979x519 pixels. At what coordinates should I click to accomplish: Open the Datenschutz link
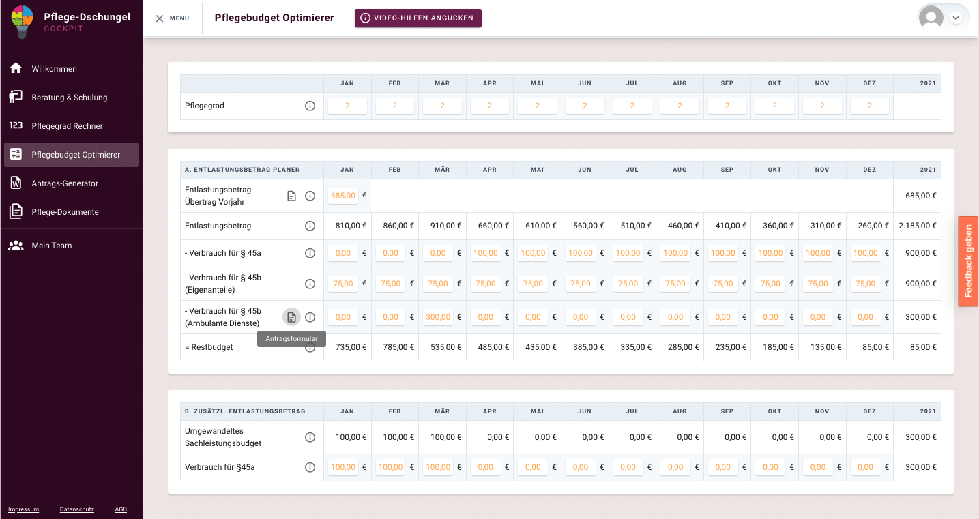[77, 509]
